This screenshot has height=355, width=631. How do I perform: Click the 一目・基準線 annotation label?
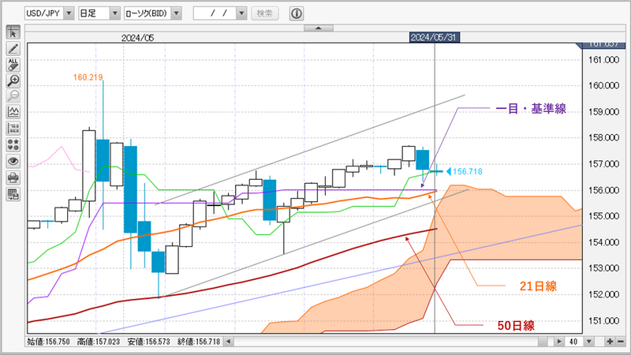point(531,108)
